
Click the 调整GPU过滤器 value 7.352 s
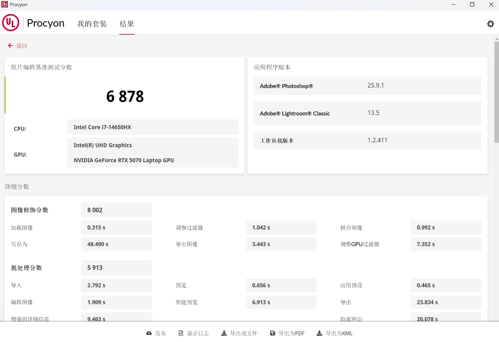[x=446, y=244]
